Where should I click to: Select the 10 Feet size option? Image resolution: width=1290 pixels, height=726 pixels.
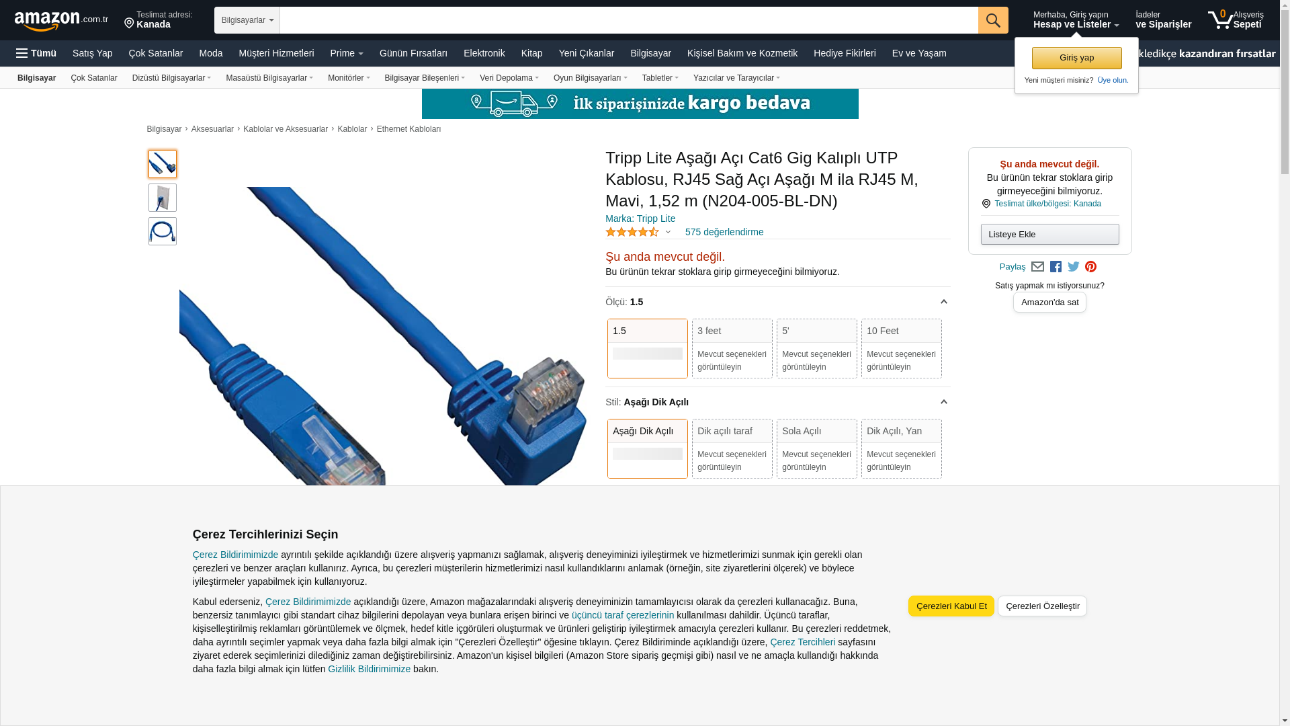902,348
